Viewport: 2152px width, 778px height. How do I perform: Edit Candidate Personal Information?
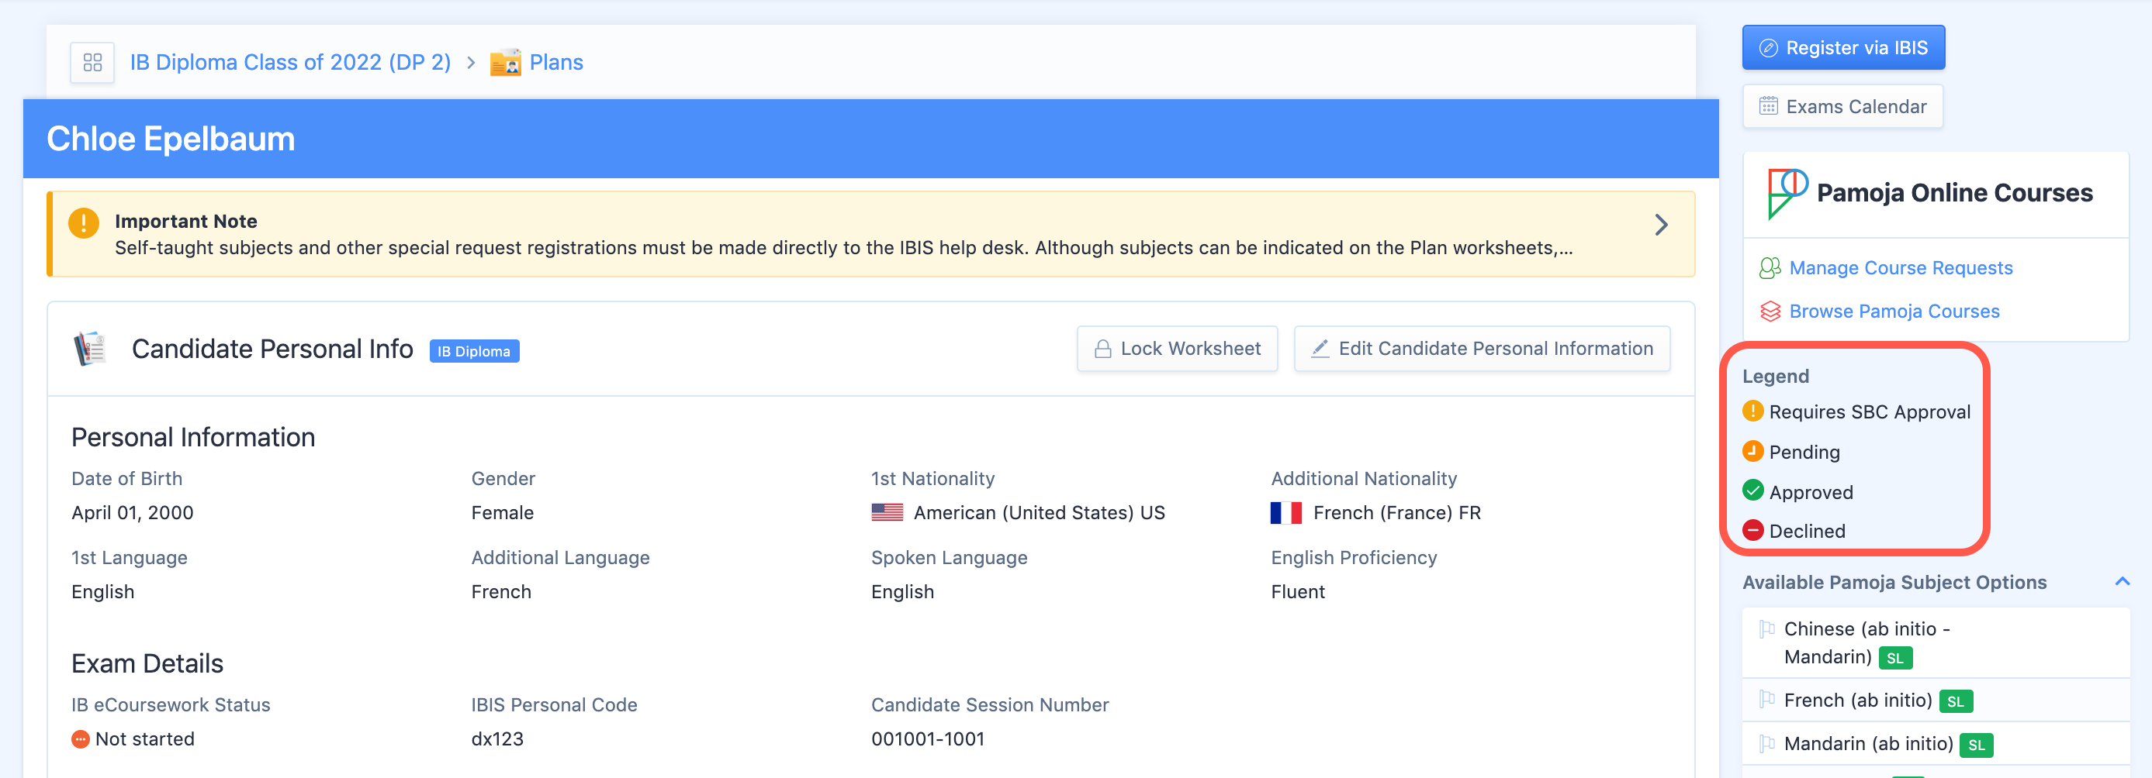tap(1481, 349)
